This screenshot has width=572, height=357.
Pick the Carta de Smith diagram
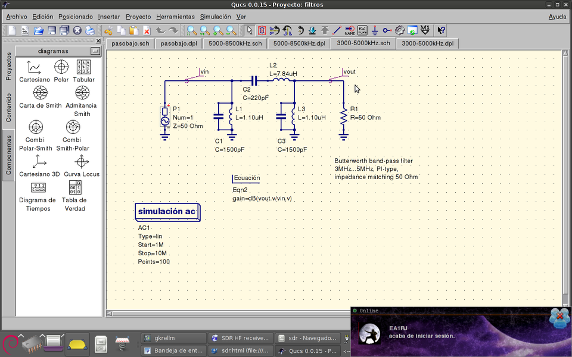click(x=40, y=93)
